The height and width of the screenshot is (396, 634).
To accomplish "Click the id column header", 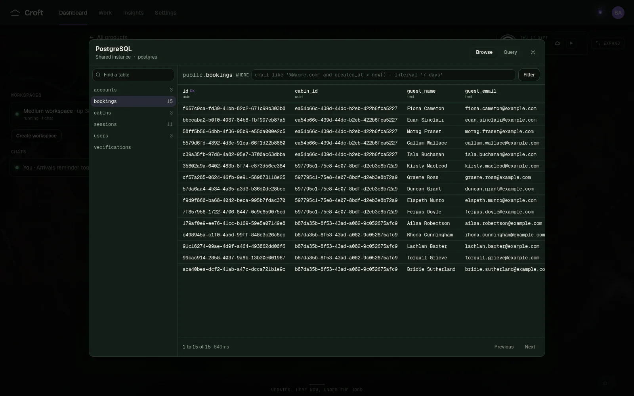I will (234, 94).
